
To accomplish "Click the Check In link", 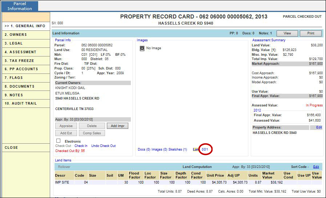I will (81, 146).
